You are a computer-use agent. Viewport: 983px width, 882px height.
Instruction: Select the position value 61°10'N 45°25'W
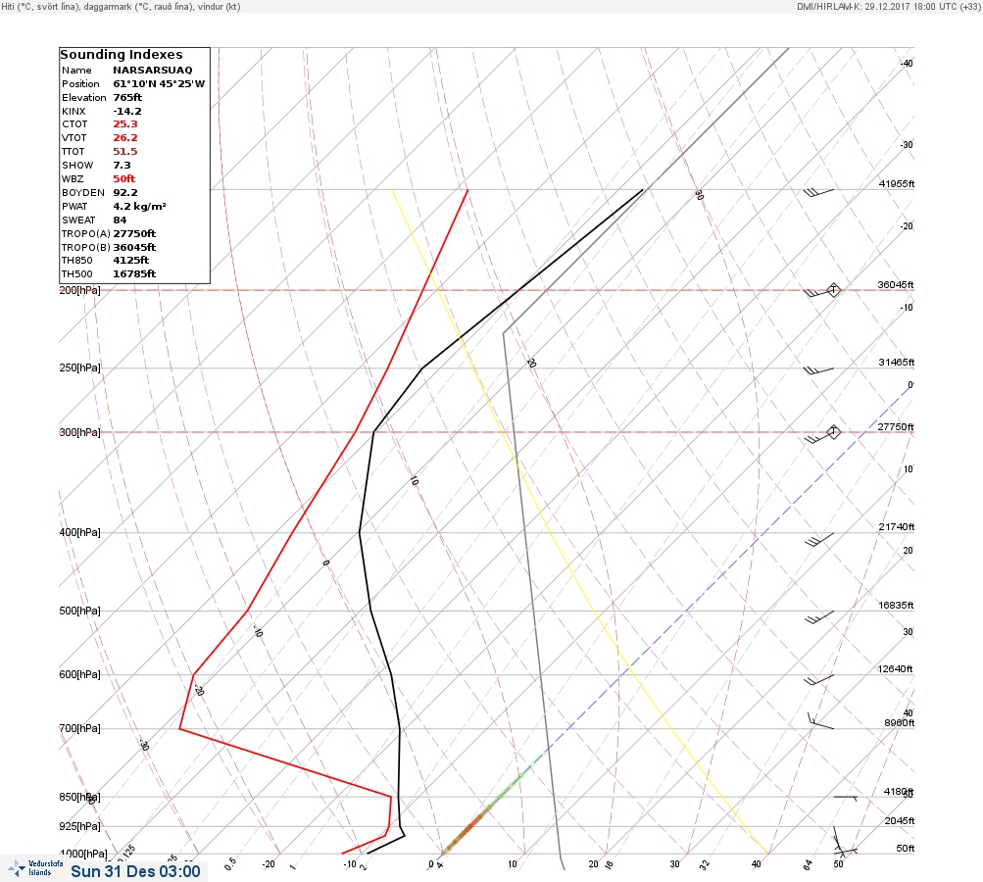point(159,84)
